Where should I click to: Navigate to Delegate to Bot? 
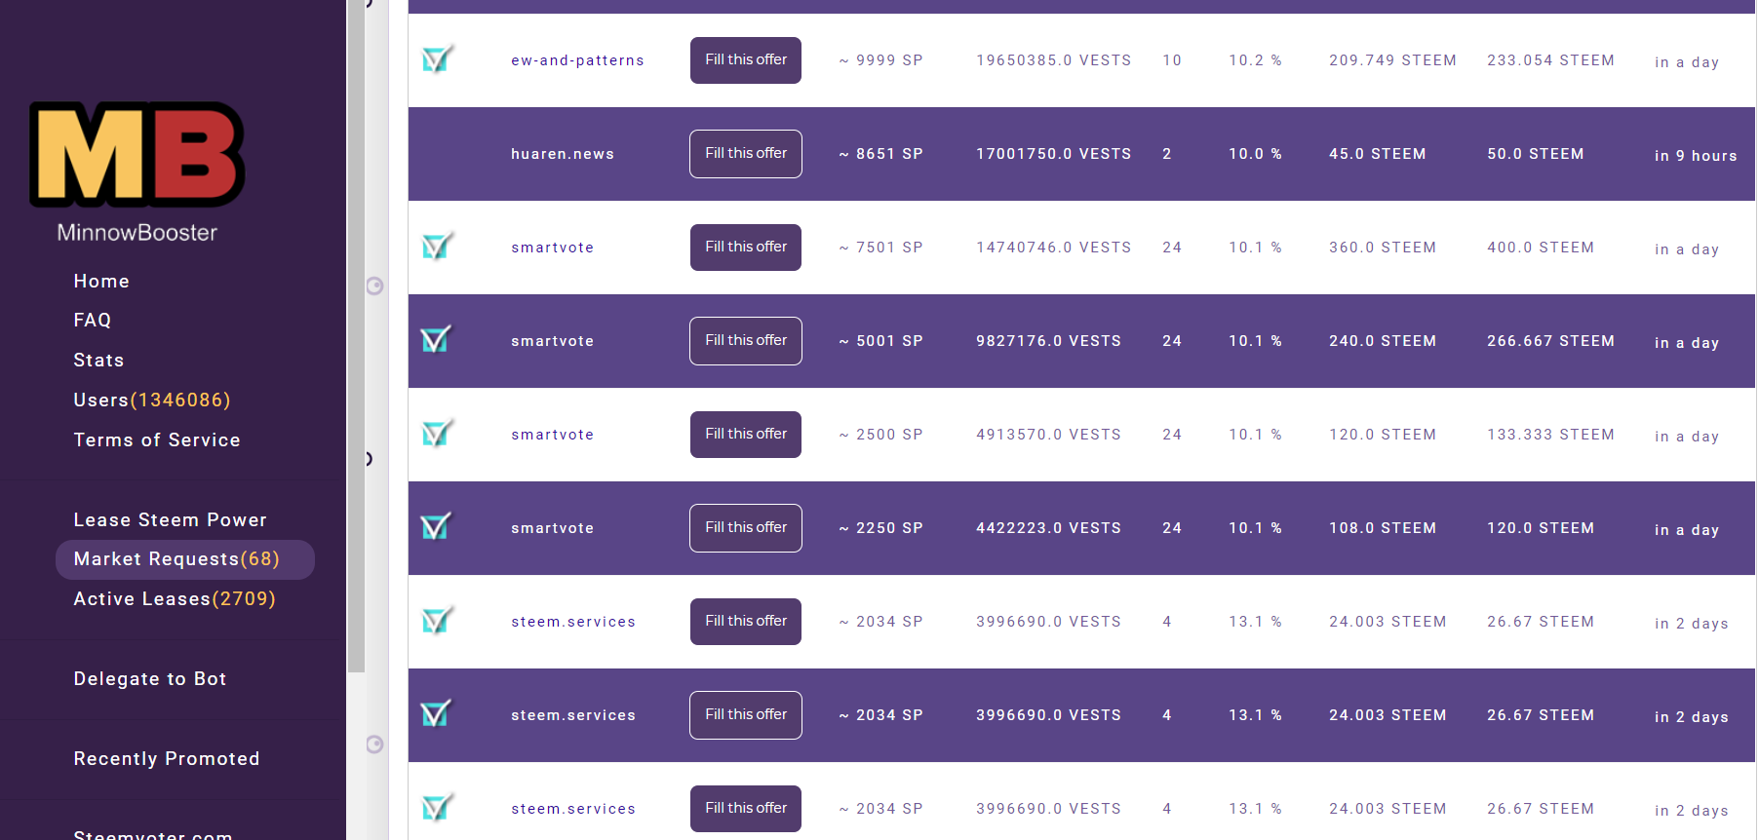150,679
